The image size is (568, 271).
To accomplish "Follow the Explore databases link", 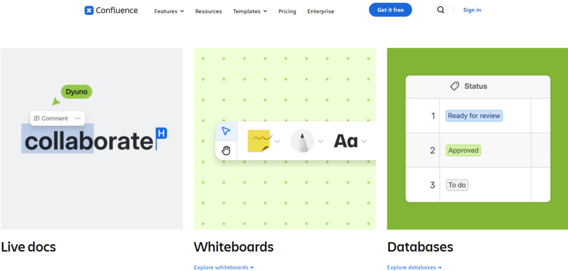I will coord(414,267).
